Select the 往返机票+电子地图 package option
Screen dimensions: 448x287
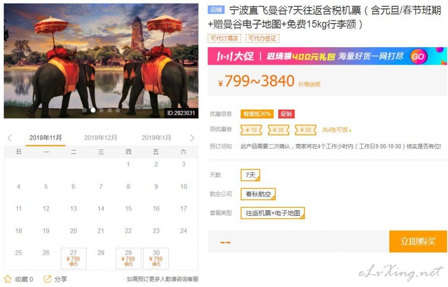pos(273,213)
